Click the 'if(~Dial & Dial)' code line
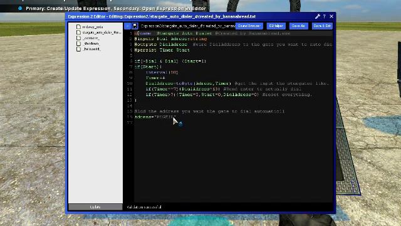Viewport: 401px width, 226px height. [170, 62]
